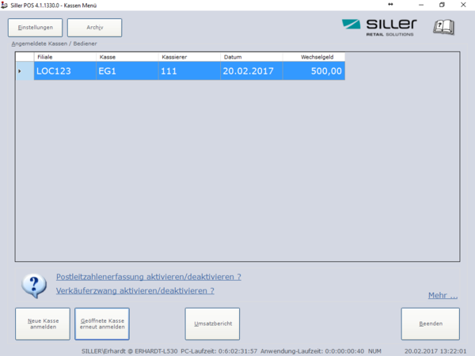Click the double-arrow icon in title bar
475x356 pixels.
(x=389, y=5)
